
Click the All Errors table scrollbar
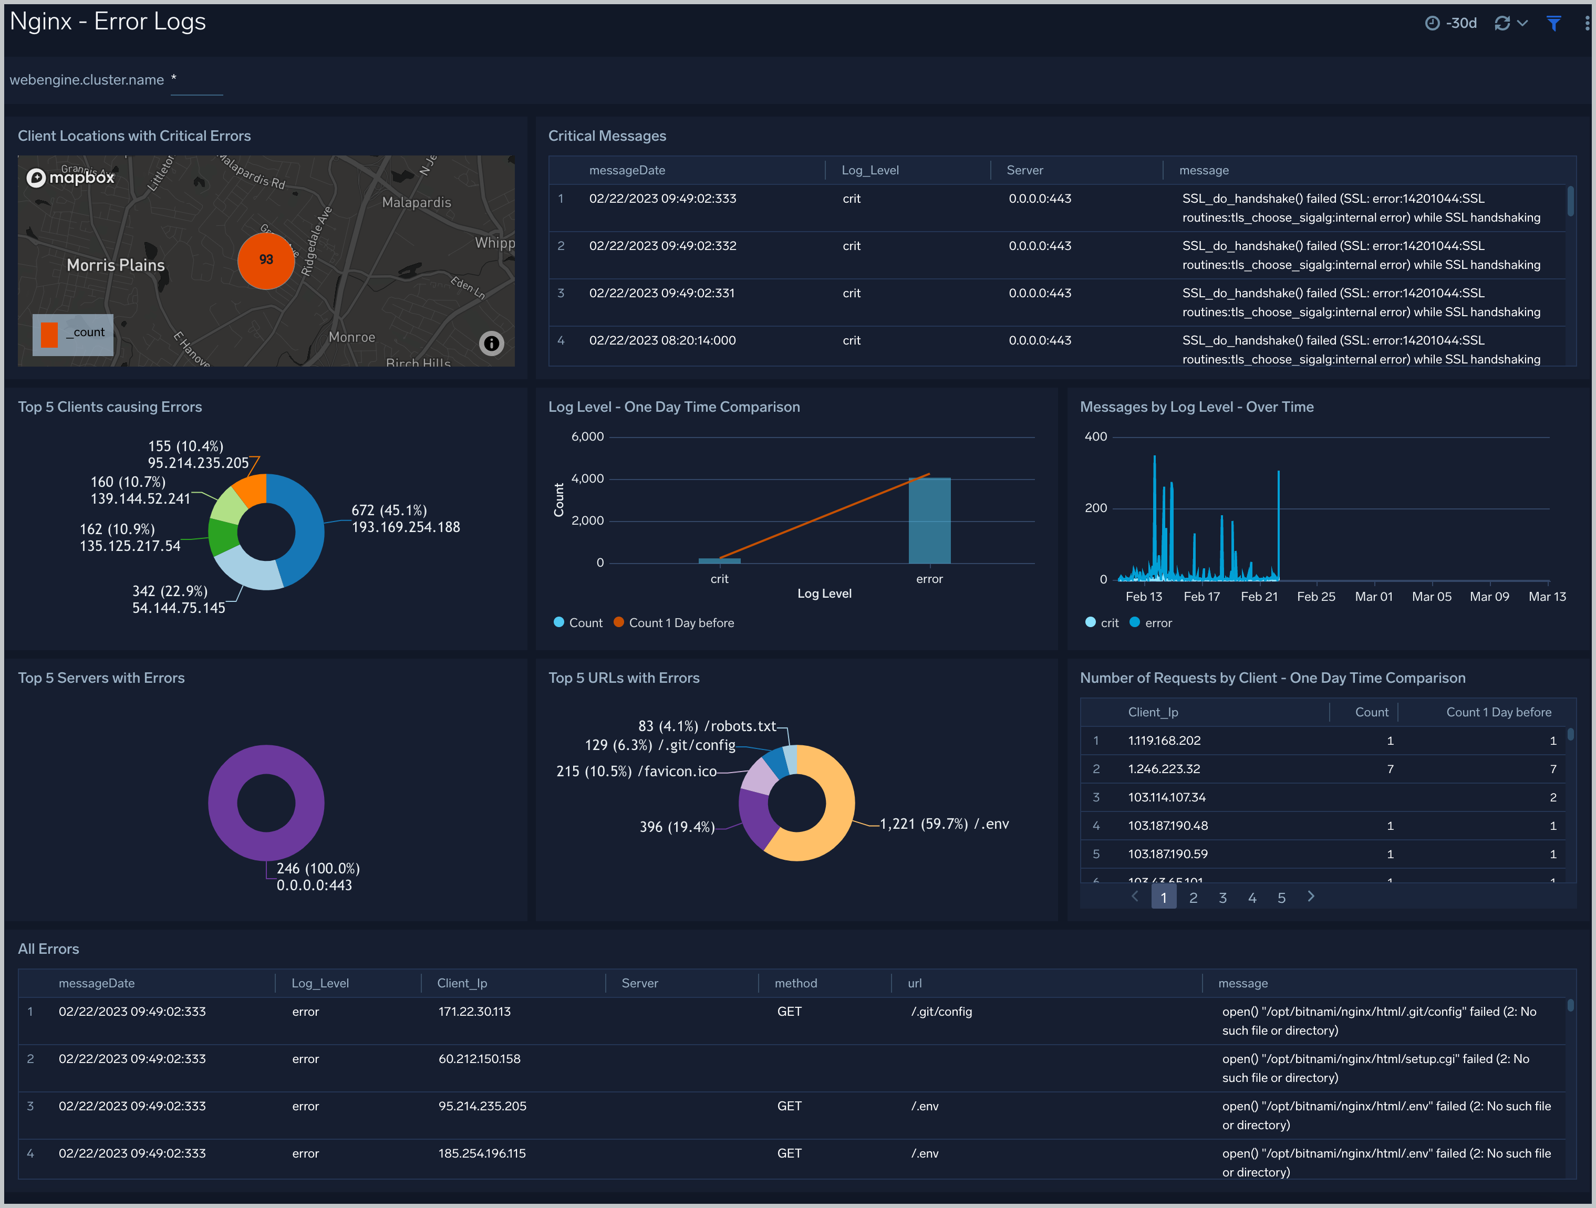pyautogui.click(x=1571, y=1005)
